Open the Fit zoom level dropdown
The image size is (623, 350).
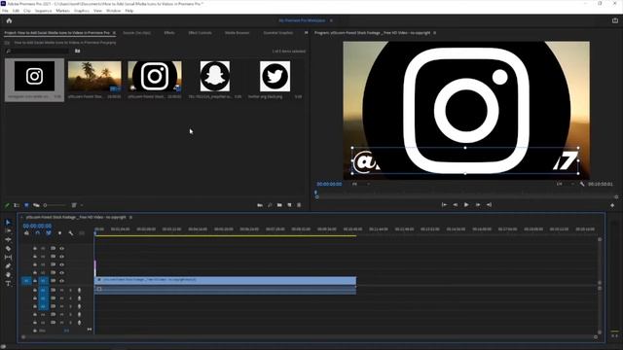pyautogui.click(x=360, y=184)
